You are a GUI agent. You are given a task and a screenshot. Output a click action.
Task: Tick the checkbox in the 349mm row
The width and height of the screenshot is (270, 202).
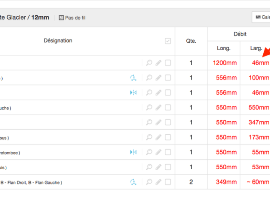click(168, 182)
